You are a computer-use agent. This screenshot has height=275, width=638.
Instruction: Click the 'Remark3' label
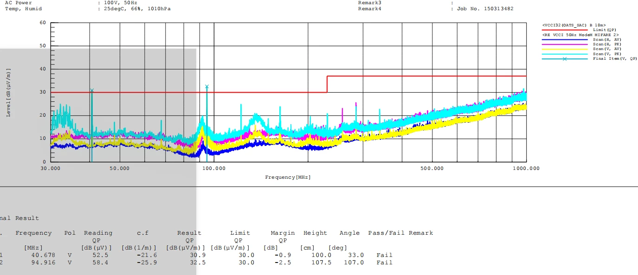[369, 2]
